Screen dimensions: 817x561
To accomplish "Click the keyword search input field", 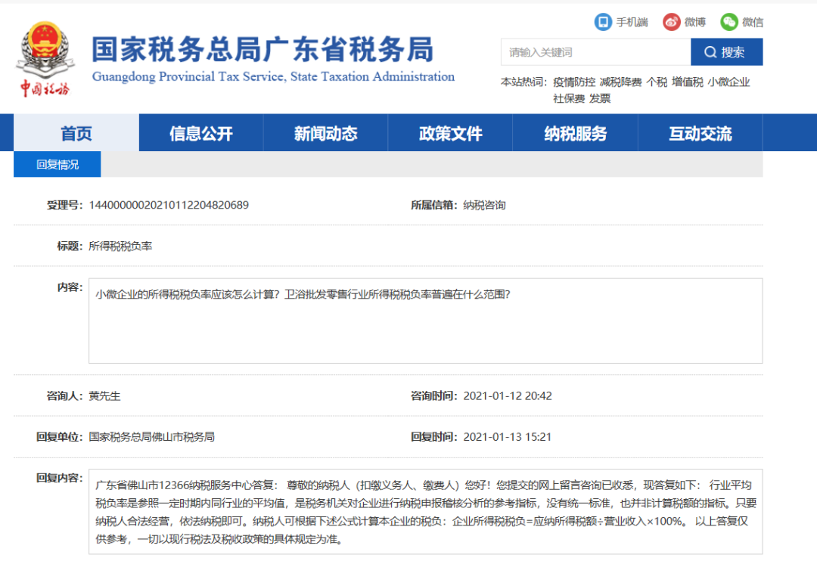I will (595, 51).
